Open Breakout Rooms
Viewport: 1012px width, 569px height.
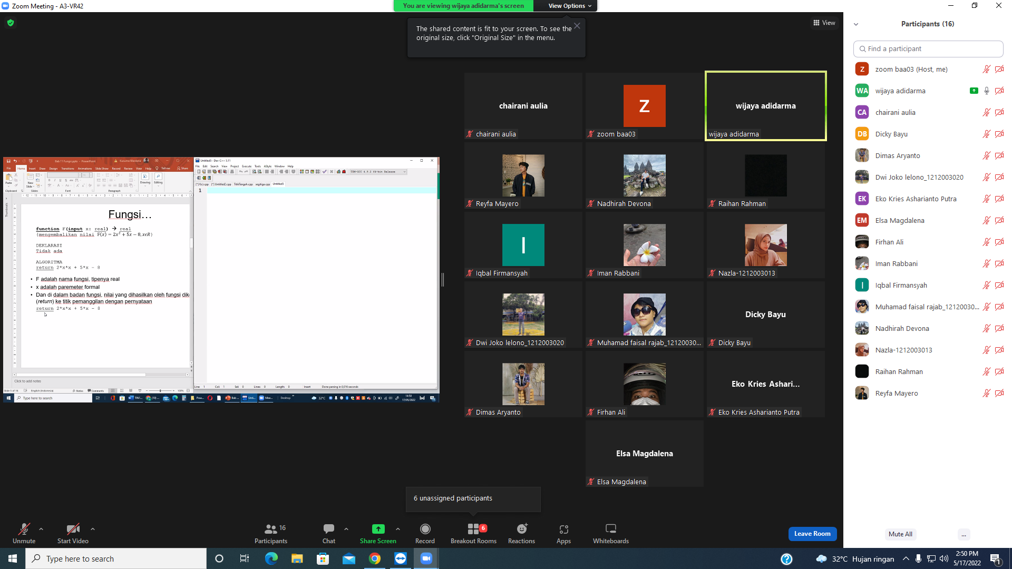click(x=473, y=533)
